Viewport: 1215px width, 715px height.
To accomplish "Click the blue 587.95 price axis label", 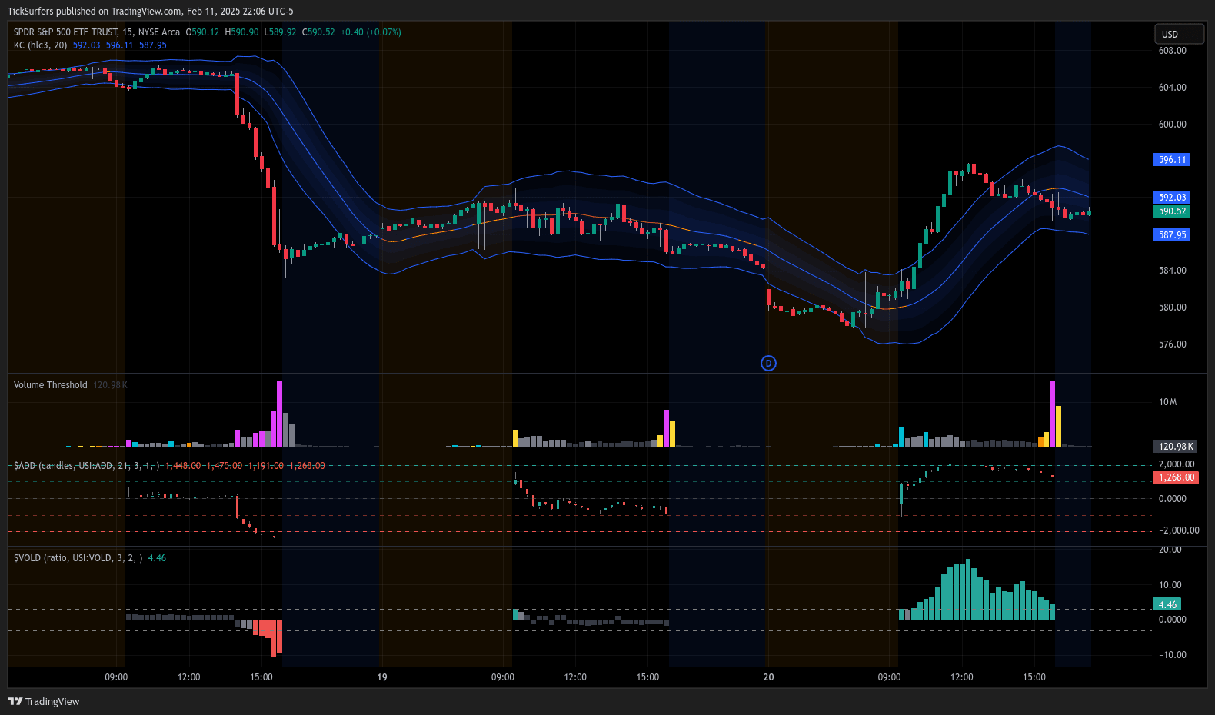I will (x=1172, y=235).
